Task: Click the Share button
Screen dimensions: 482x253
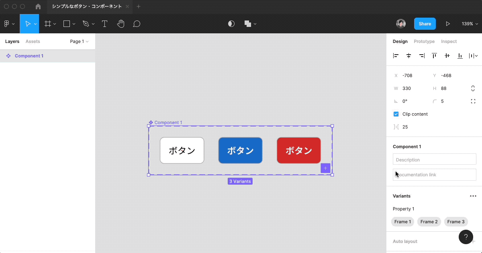Action: 425,24
